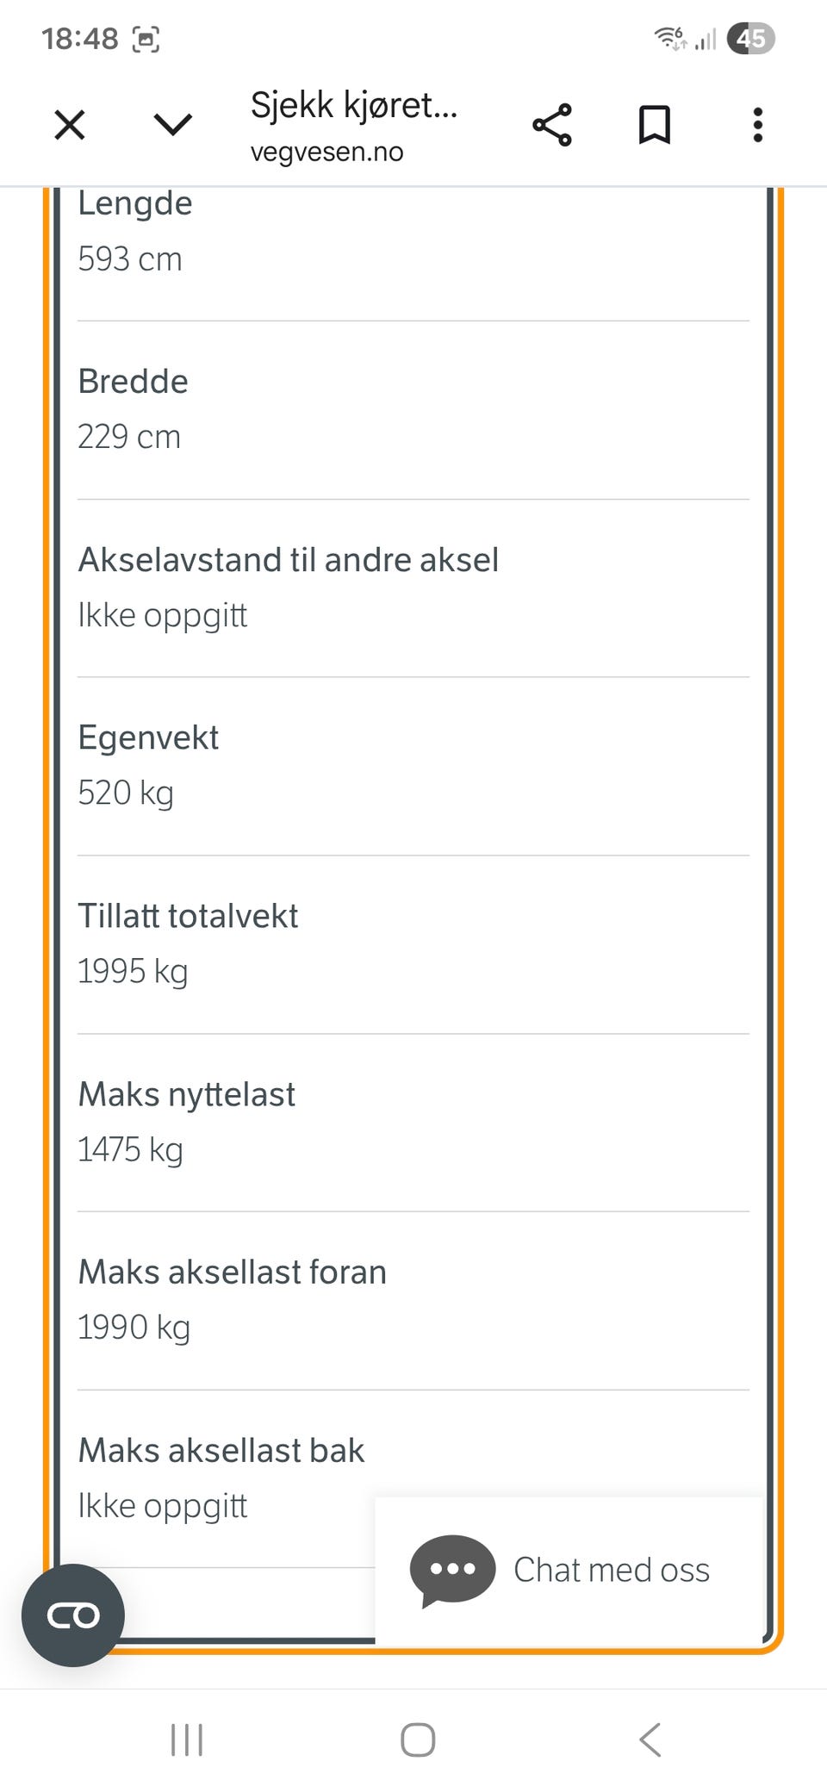Viewport: 827px width, 1792px height.
Task: Tap the vegvesen.no URL text
Action: (x=327, y=152)
